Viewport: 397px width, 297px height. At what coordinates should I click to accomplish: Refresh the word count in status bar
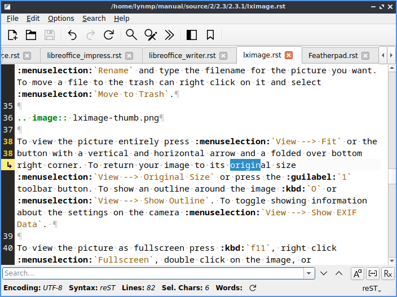point(253,288)
